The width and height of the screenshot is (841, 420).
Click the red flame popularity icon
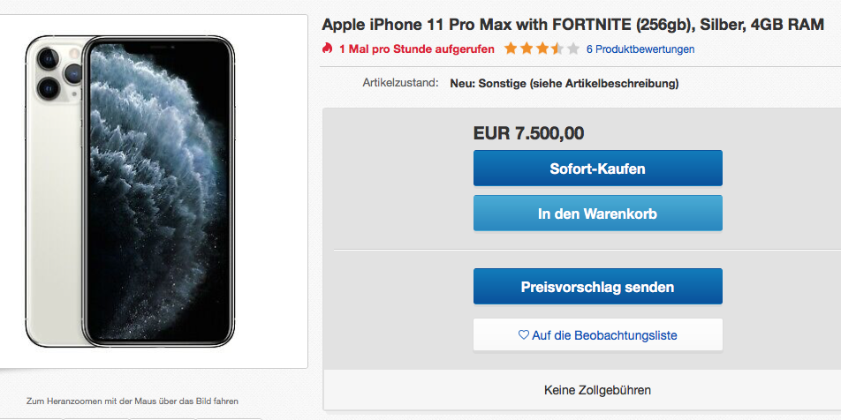coord(328,49)
